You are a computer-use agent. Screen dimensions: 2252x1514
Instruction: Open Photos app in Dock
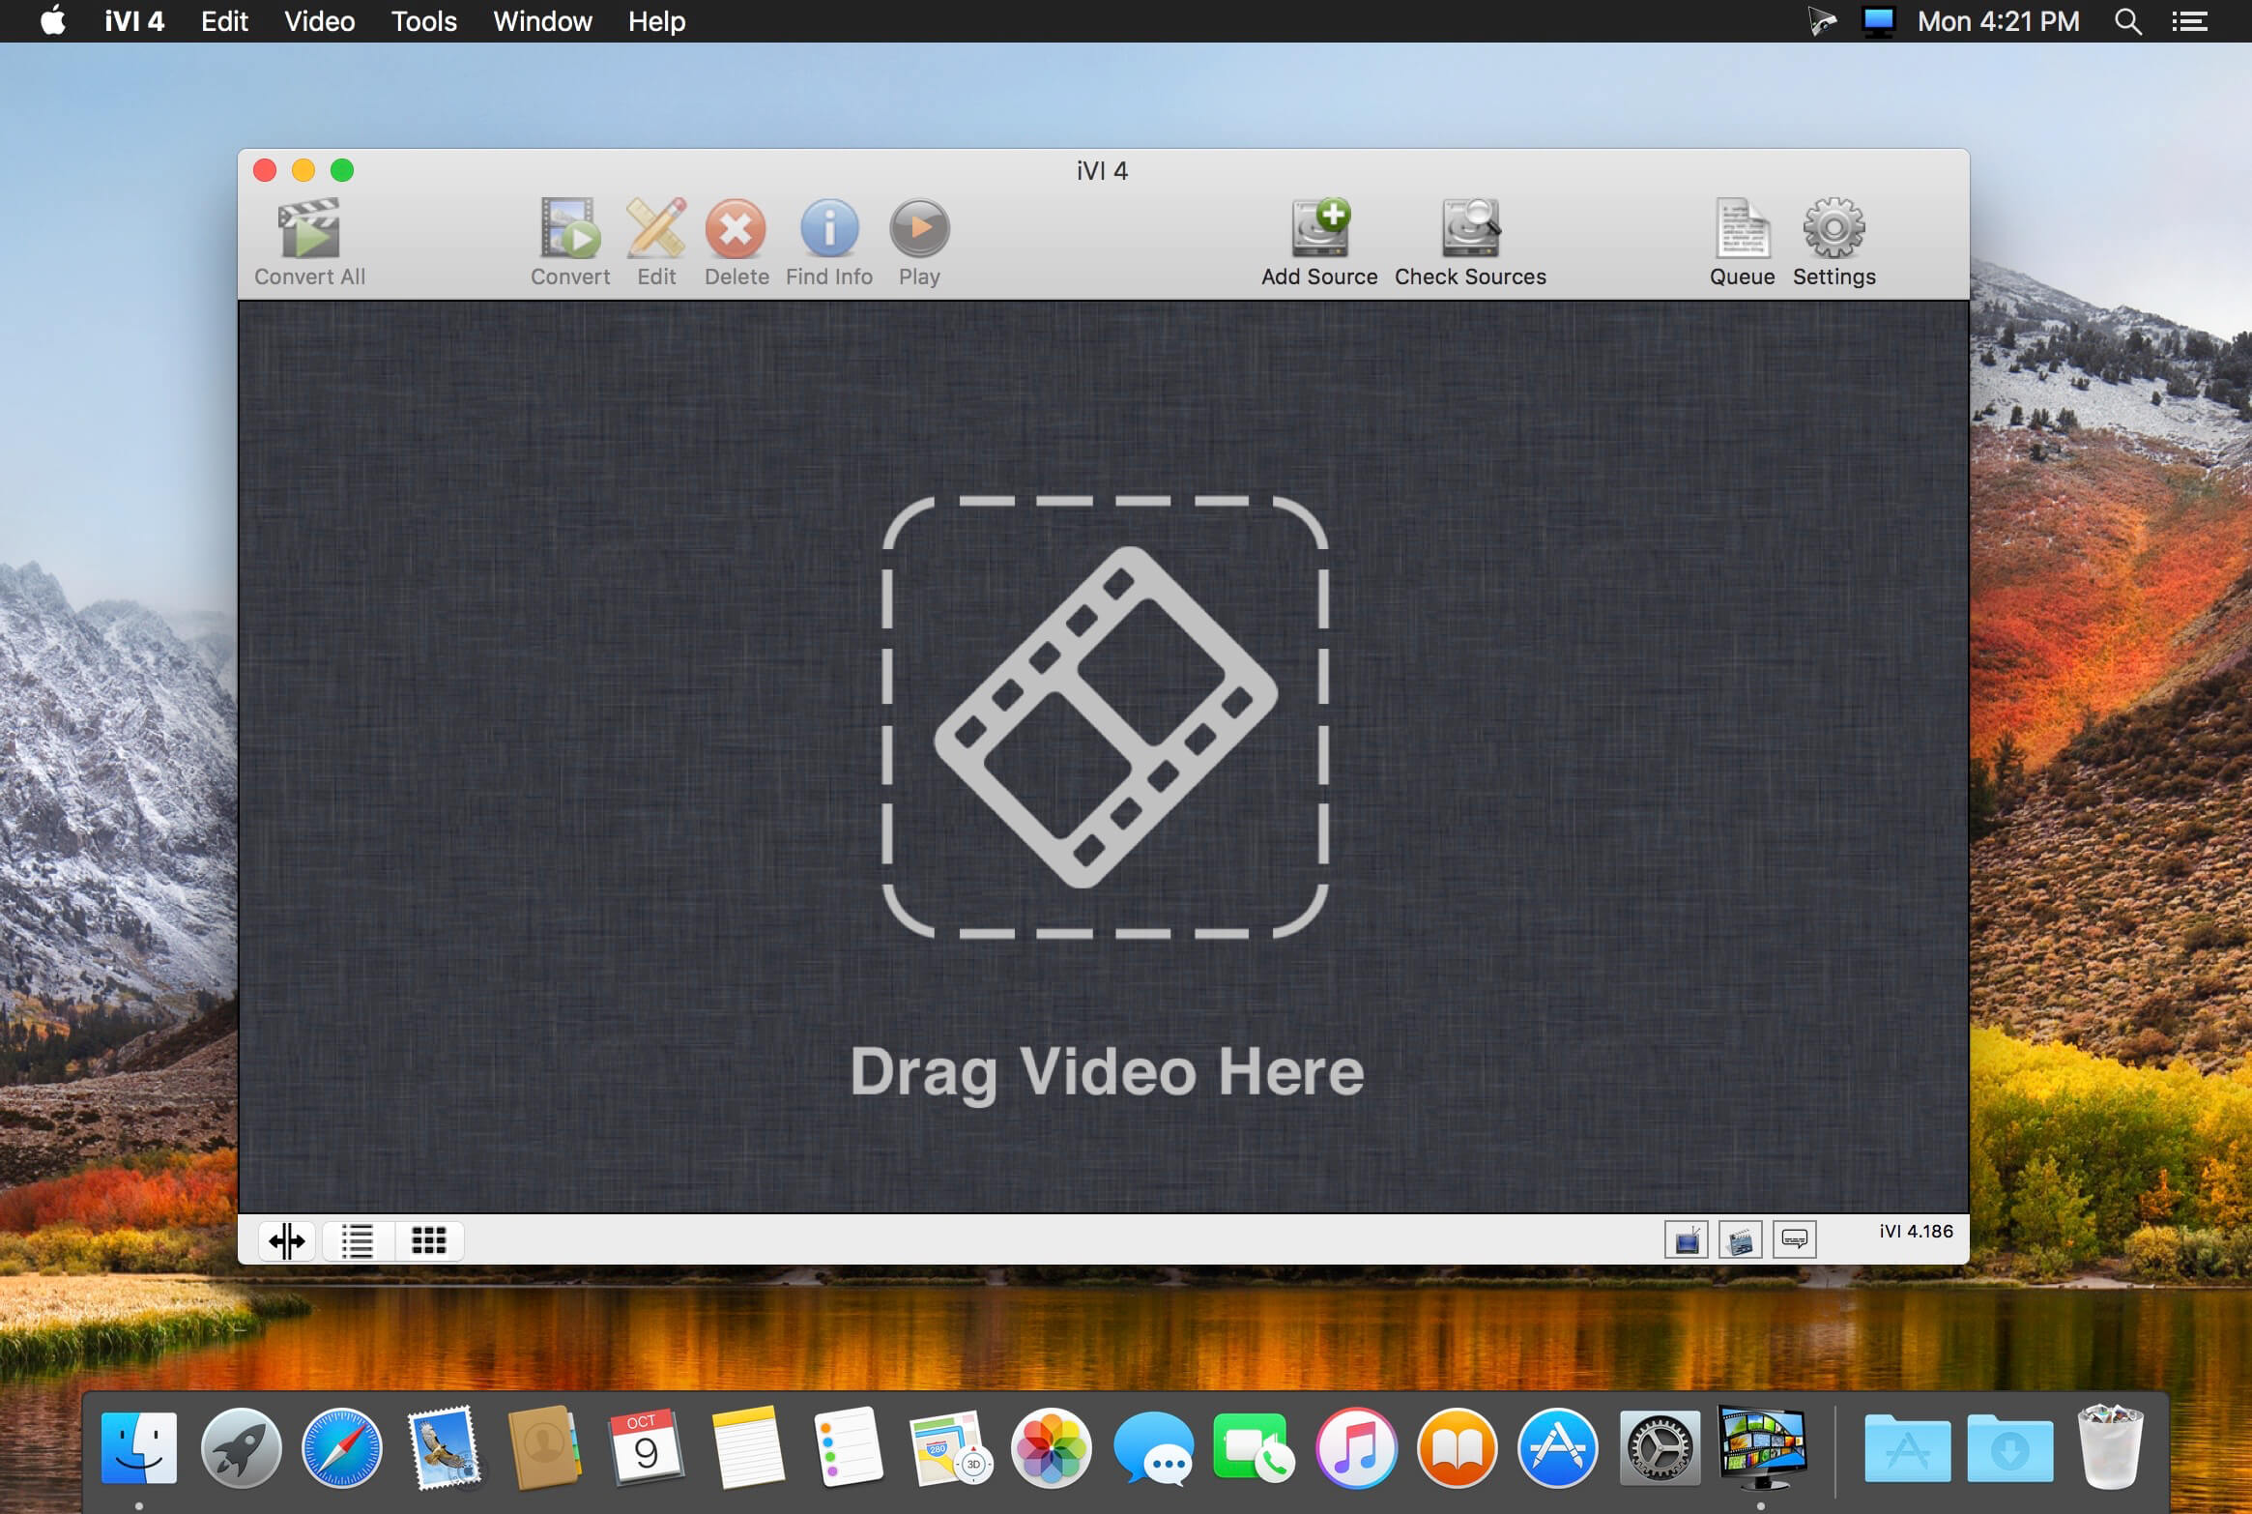point(1052,1447)
